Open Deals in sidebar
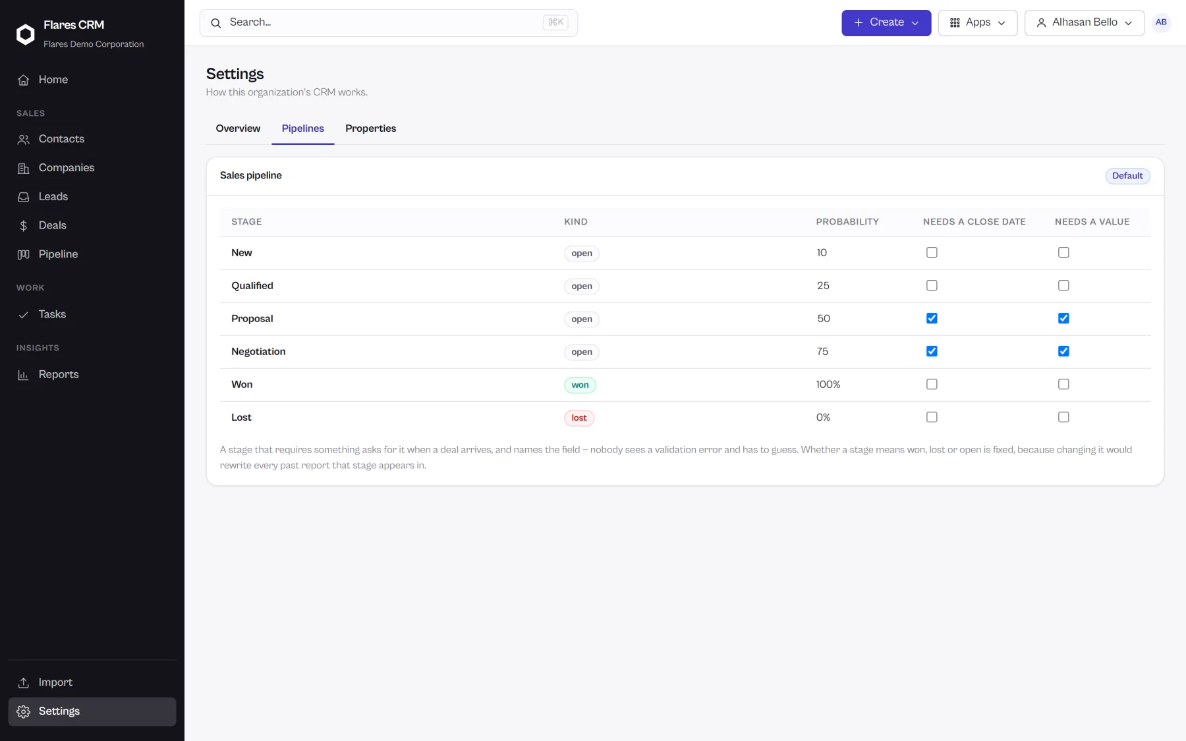This screenshot has height=741, width=1186. pyautogui.click(x=92, y=226)
